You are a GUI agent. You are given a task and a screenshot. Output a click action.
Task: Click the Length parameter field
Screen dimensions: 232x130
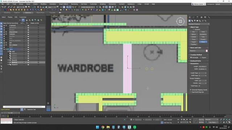[x=202, y=66]
